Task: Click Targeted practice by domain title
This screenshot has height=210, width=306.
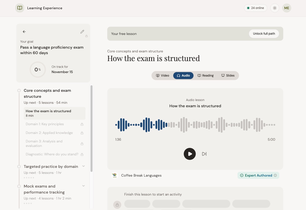Action: (x=51, y=167)
